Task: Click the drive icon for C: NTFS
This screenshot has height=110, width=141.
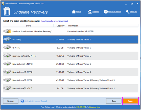Action: coord(7,39)
